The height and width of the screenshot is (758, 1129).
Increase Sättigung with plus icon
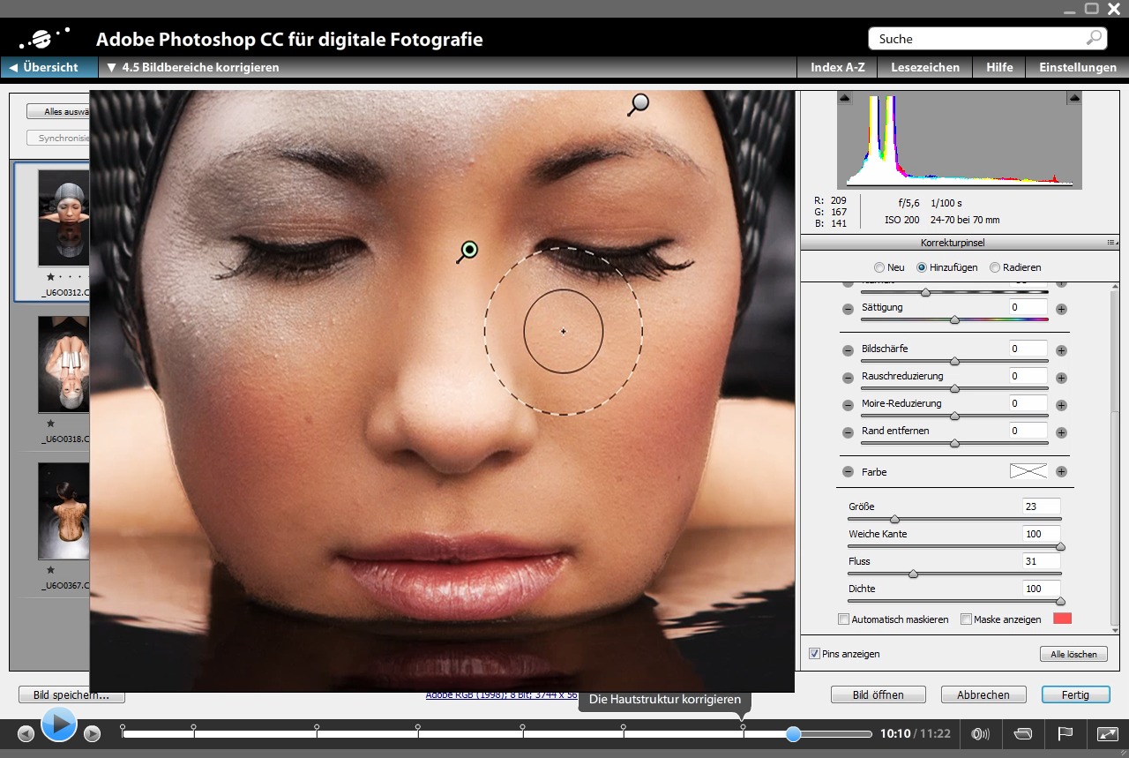click(x=1062, y=309)
